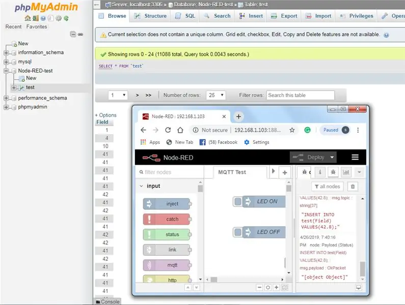Open Deploy dropdown arrow in Node-RED

[332, 157]
